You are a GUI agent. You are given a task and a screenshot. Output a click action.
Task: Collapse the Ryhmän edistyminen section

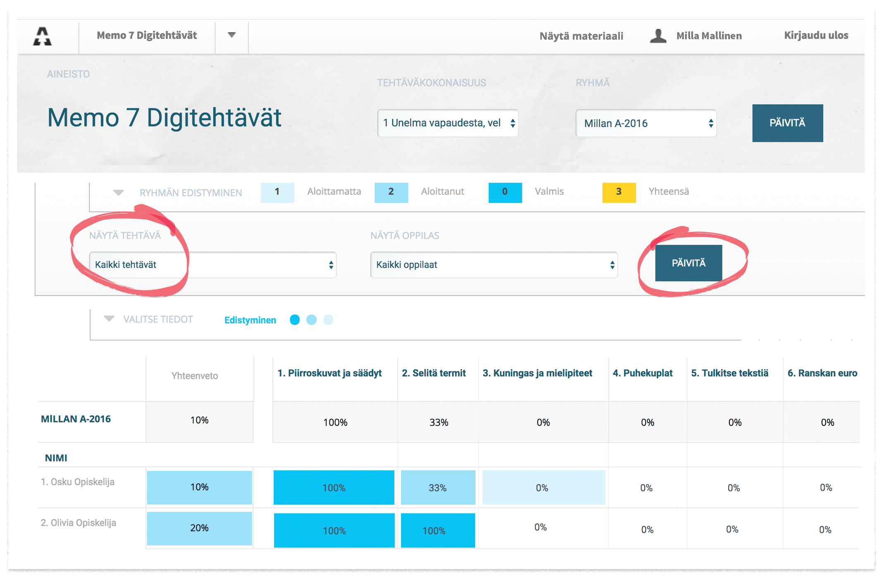[119, 193]
